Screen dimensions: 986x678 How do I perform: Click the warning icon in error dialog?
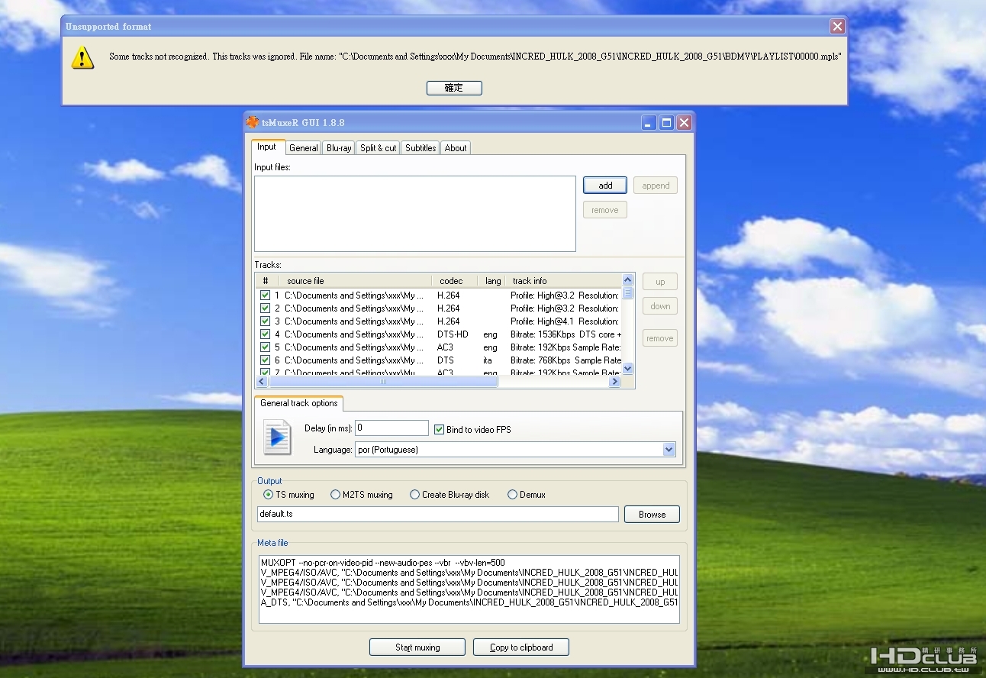[x=82, y=57]
